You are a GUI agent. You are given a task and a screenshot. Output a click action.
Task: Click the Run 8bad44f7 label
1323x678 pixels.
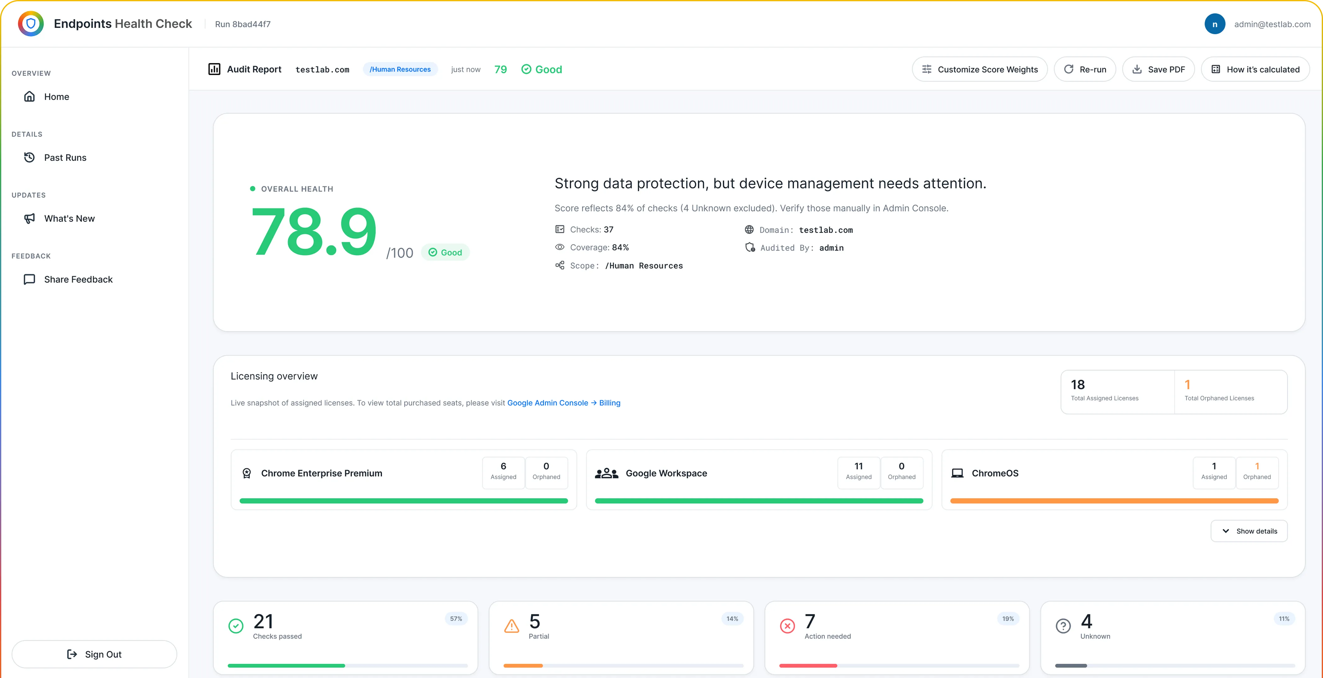click(243, 24)
